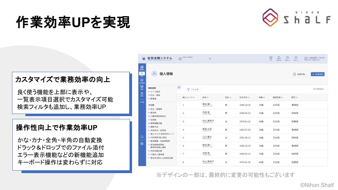
Task: Tick the checkbox for row 2
Action: click(x=180, y=113)
